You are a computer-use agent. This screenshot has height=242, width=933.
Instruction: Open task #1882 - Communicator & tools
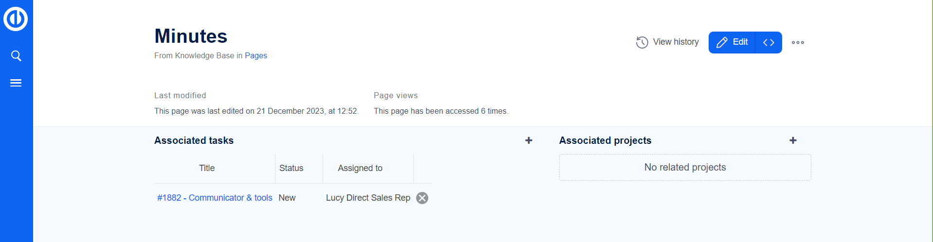tap(215, 198)
